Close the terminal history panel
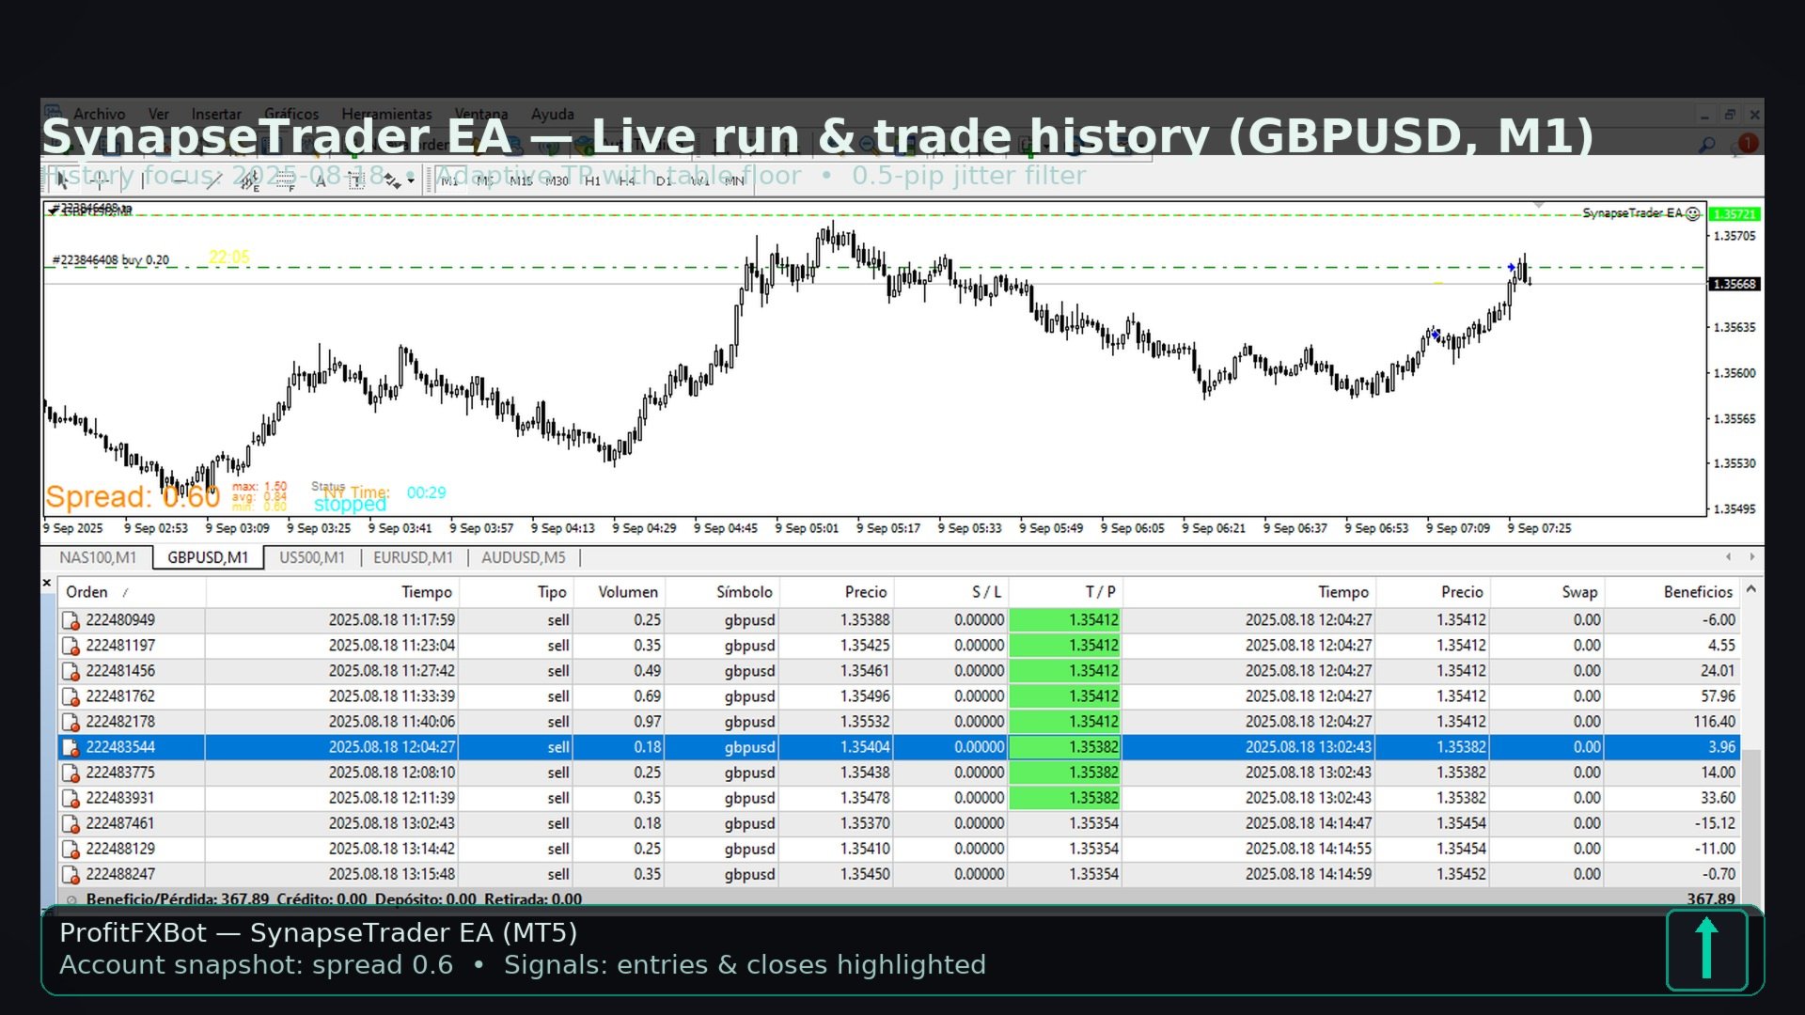1805x1015 pixels. tap(47, 584)
